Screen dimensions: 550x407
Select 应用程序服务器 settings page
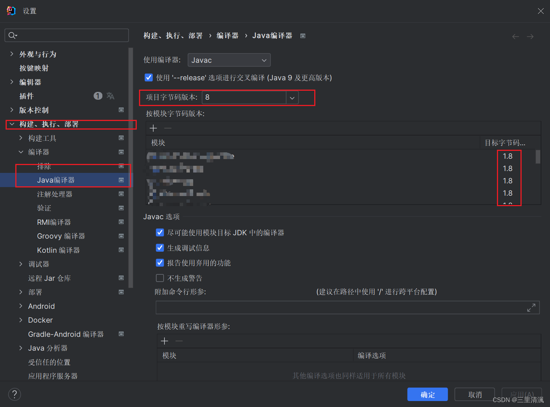pos(53,376)
